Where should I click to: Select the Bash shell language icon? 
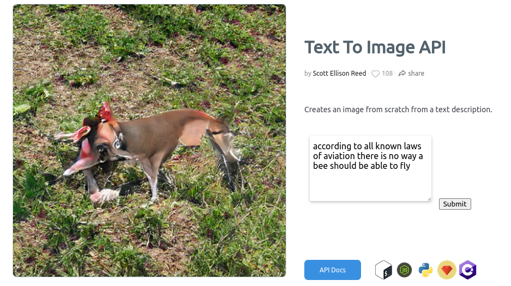pyautogui.click(x=383, y=270)
